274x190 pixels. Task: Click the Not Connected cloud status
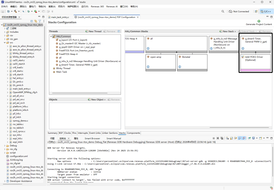click(x=239, y=12)
